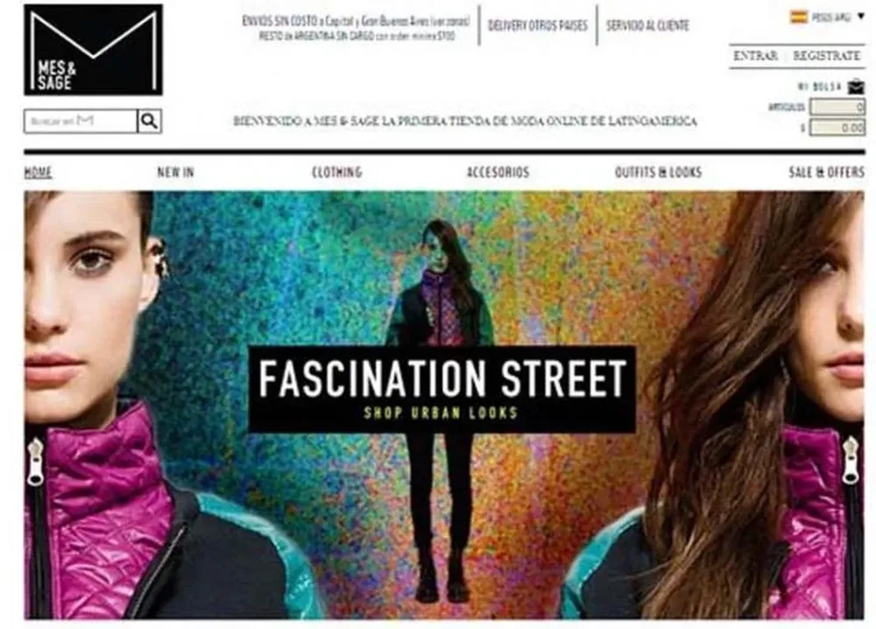The width and height of the screenshot is (876, 629).
Task: Open the Delivery Otros Paises link
Action: tap(538, 25)
